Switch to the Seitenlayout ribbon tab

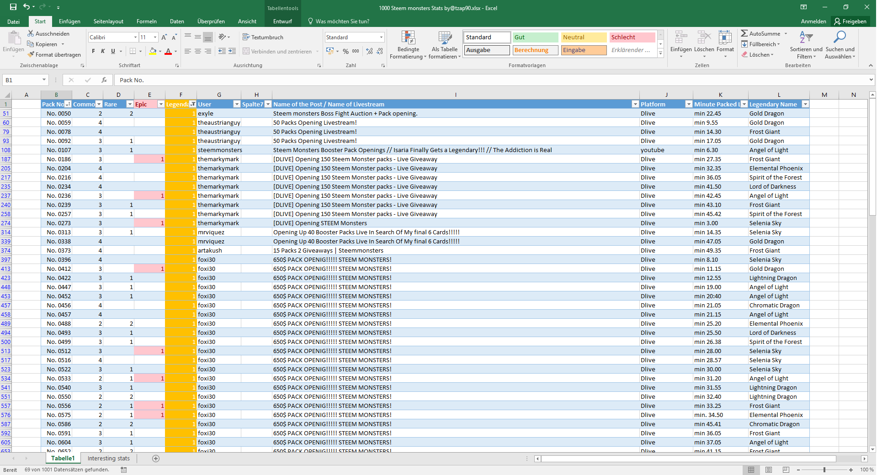click(108, 21)
